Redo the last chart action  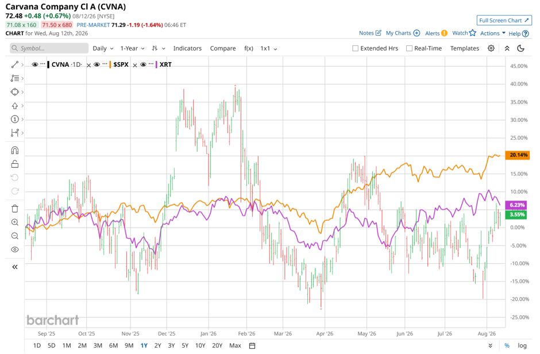coord(14,191)
